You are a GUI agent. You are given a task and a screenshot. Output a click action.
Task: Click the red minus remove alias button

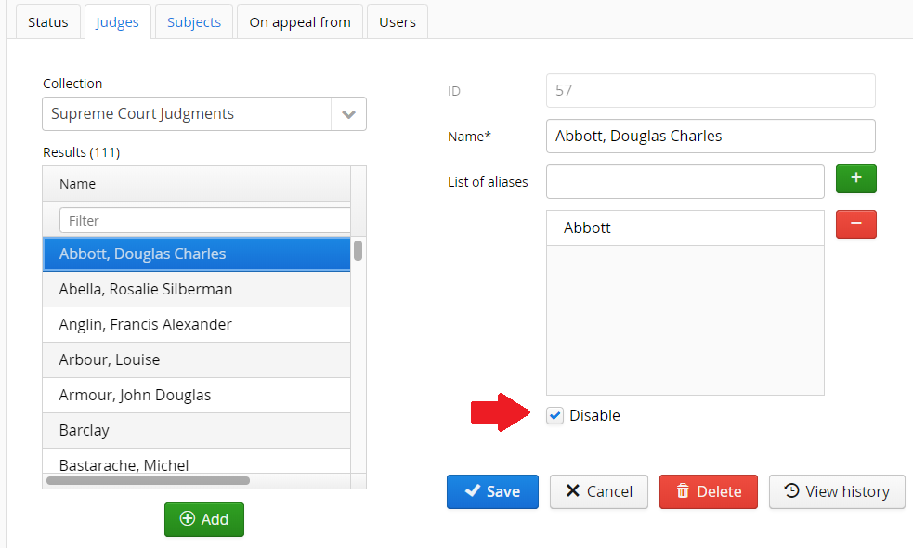855,225
